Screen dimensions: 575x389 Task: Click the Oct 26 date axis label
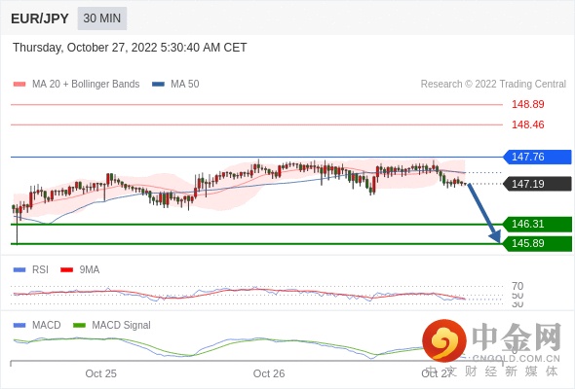click(269, 373)
